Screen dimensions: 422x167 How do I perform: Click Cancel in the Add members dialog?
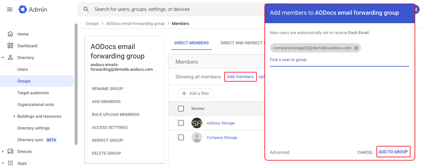365,152
